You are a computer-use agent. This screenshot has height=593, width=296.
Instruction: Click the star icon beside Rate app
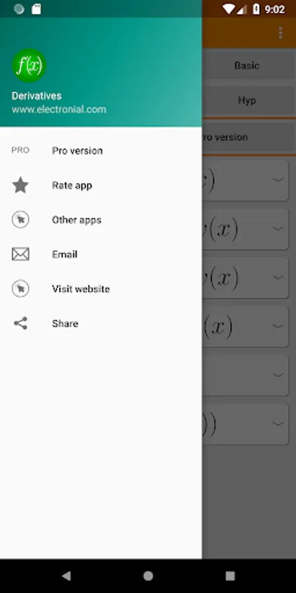click(20, 185)
